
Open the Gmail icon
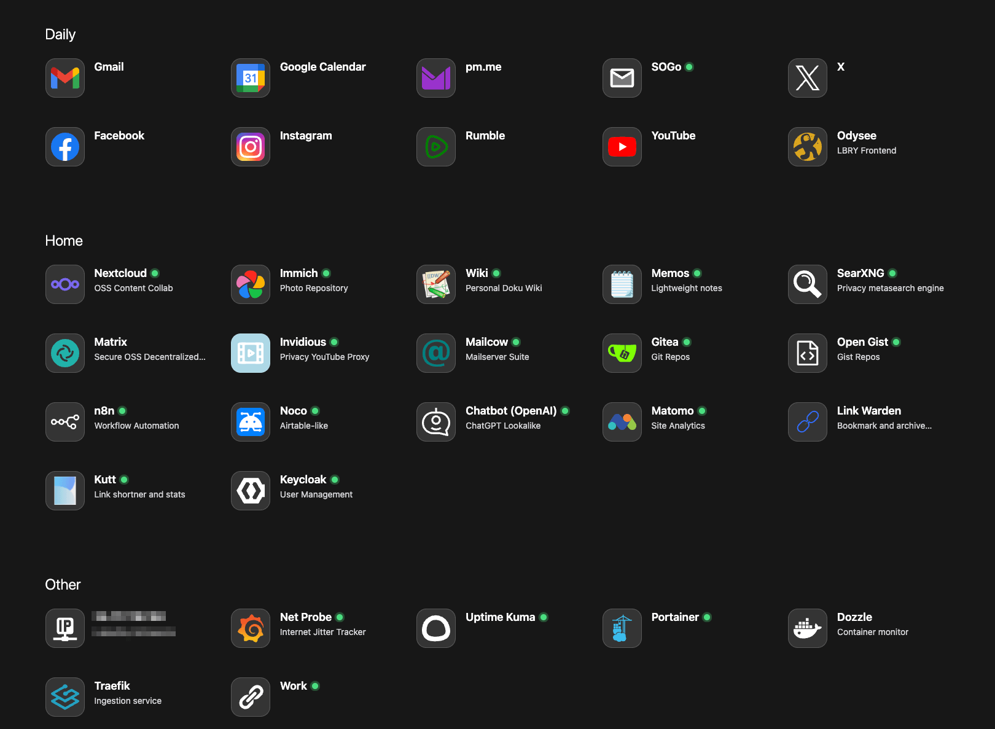click(x=65, y=78)
